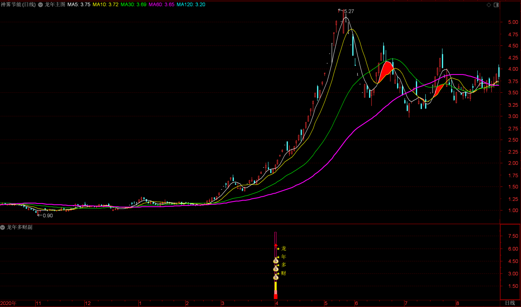The height and width of the screenshot is (307, 521).
Task: Click the yellow MA10: 3.72 label
Action: coord(105,4)
